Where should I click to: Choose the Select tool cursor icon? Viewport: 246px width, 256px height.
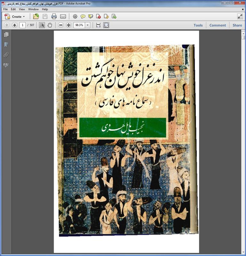pyautogui.click(x=42, y=25)
